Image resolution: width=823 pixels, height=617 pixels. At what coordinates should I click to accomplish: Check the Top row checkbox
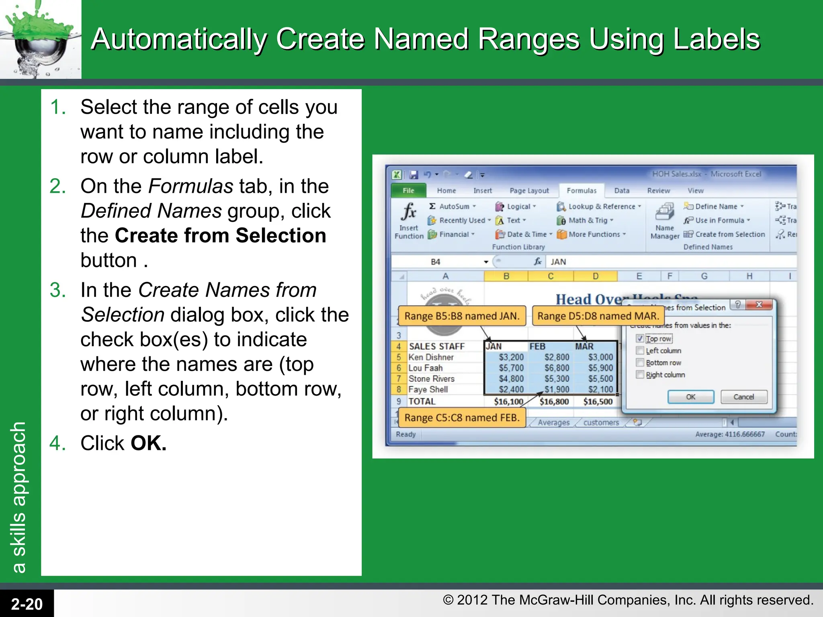640,339
